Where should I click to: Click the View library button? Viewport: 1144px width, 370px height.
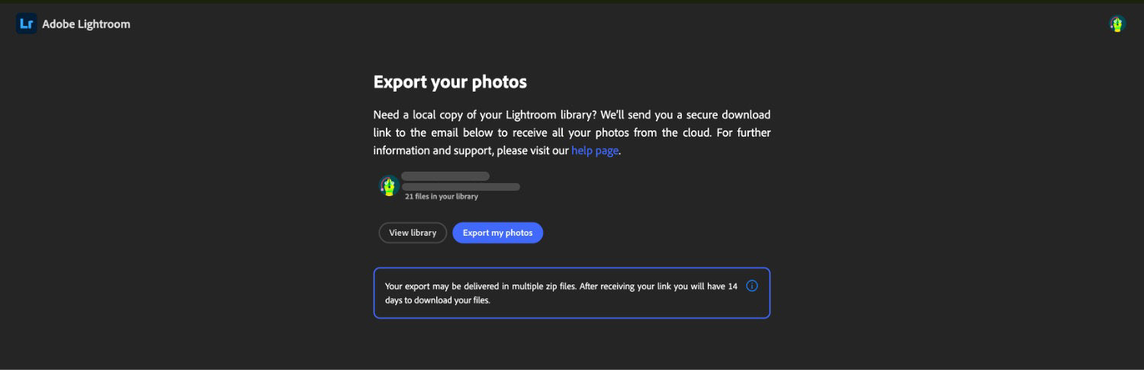tap(413, 233)
